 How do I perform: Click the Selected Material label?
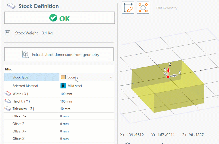[26, 86]
